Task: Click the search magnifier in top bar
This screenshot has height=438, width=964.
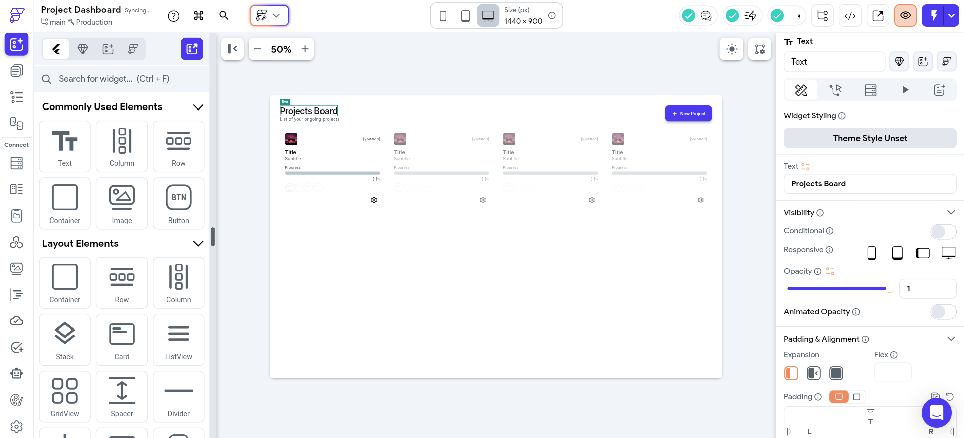Action: [224, 16]
